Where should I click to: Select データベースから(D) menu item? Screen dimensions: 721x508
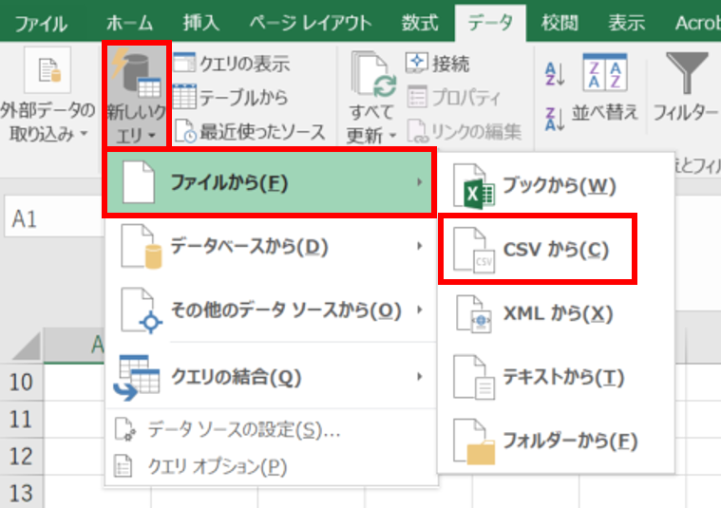pyautogui.click(x=272, y=247)
